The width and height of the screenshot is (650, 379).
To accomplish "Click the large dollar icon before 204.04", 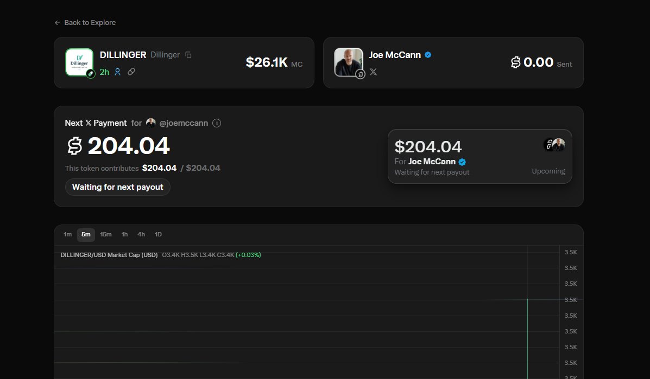I will pos(75,146).
